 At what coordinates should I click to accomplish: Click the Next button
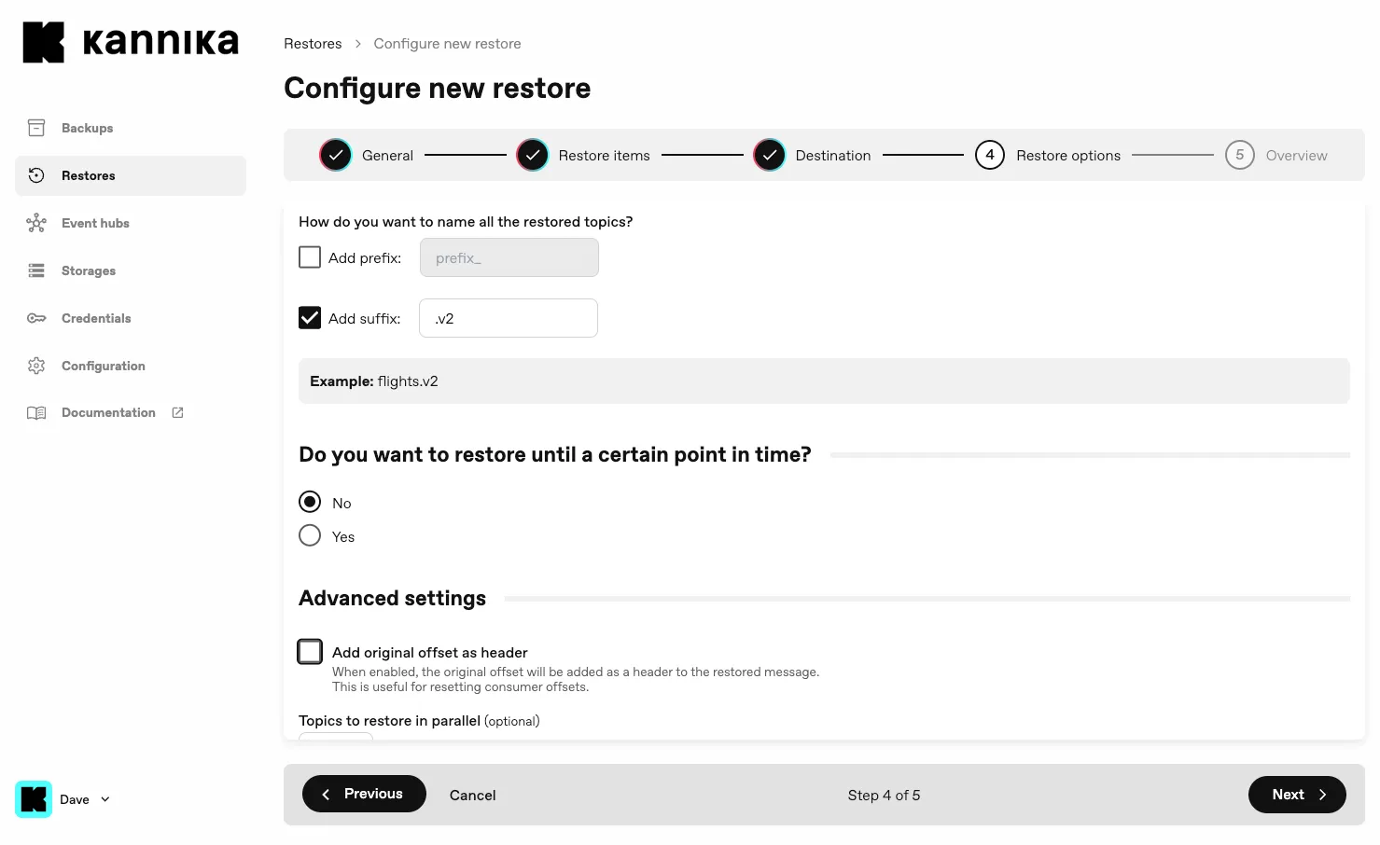1296,794
